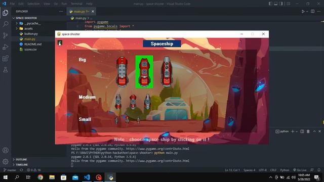Open the File menu

pos(12,4)
